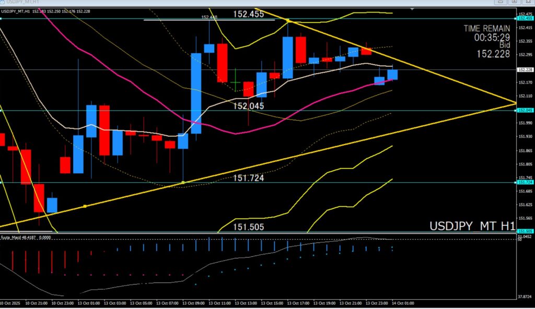Select the 151.505 horizontal line label text
This screenshot has height=309, width=535.
(248, 227)
